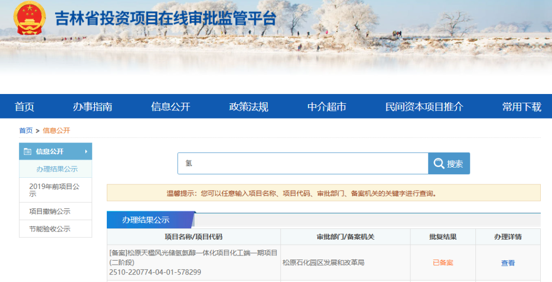Click project code 2510-220774-04-01-578299

(x=155, y=272)
